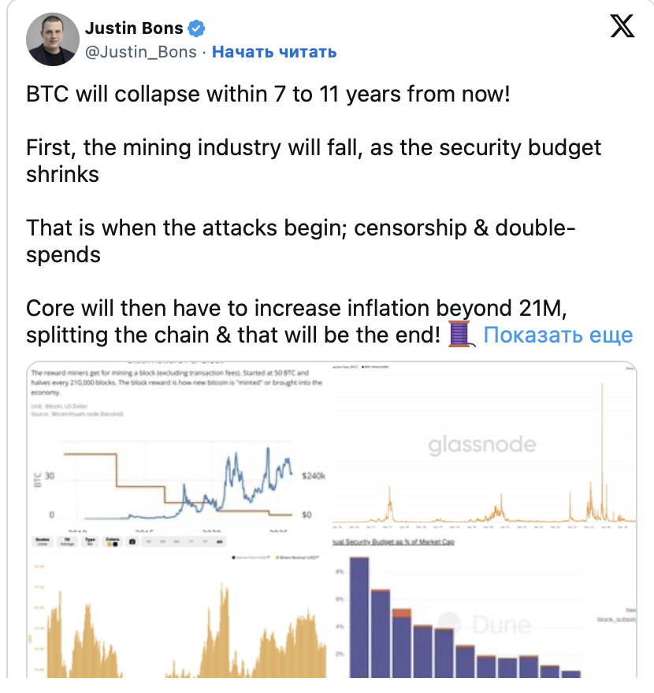Toggle Market Price legend entry
Viewport: 654px width, 693px height.
(x=250, y=558)
